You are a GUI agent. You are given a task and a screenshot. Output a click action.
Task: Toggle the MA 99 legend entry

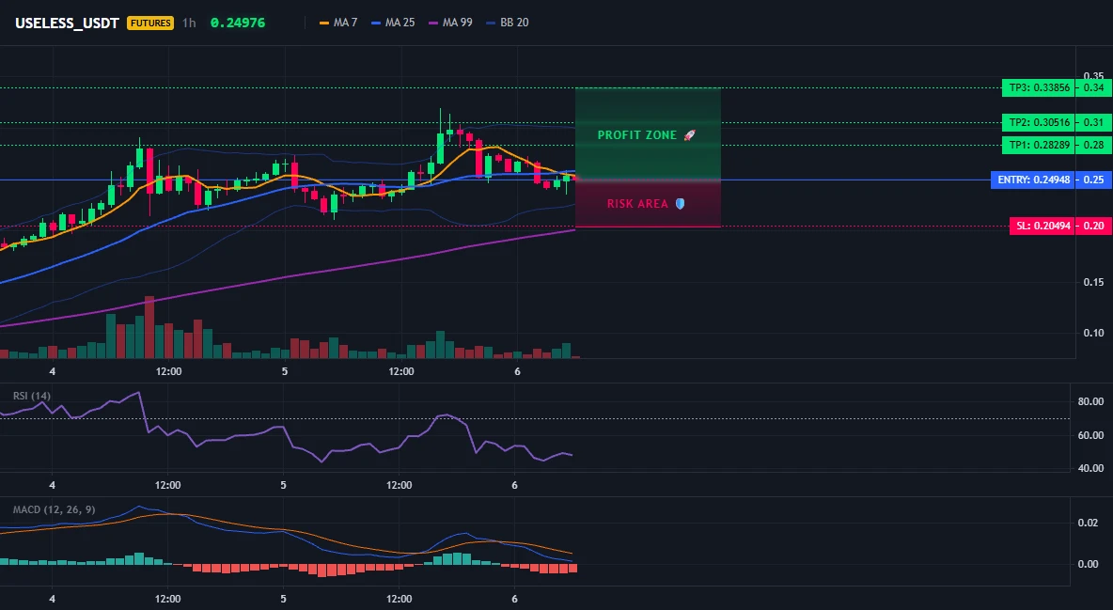tap(450, 23)
